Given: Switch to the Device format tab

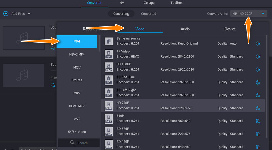Looking at the screenshot, I should pyautogui.click(x=230, y=29).
